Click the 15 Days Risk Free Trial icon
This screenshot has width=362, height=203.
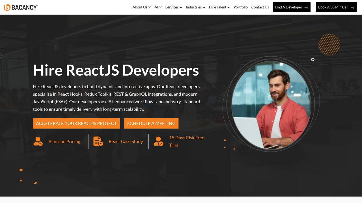158,141
